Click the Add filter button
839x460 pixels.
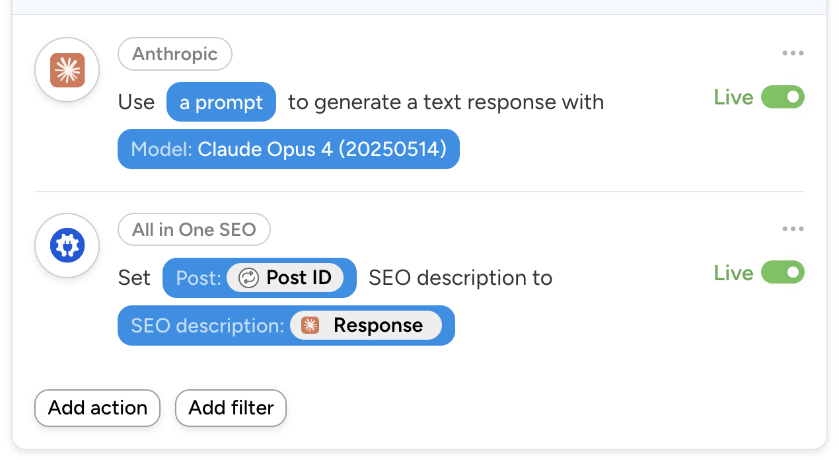[231, 408]
